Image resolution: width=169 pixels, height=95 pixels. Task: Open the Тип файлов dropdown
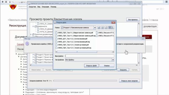(113, 60)
